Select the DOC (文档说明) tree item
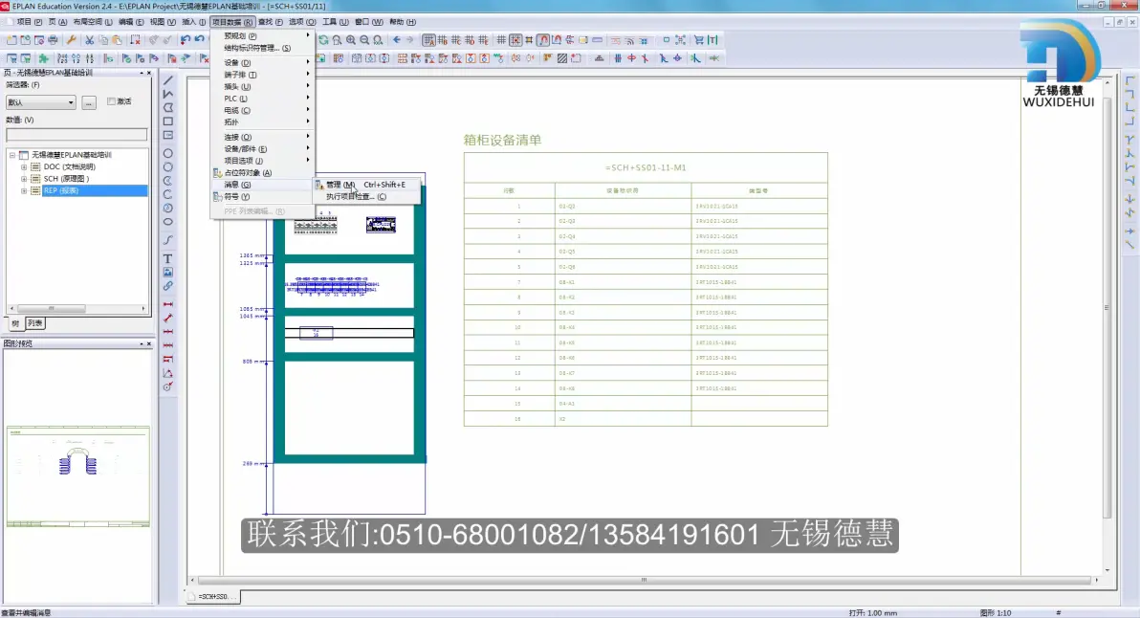1140x618 pixels. tap(69, 166)
